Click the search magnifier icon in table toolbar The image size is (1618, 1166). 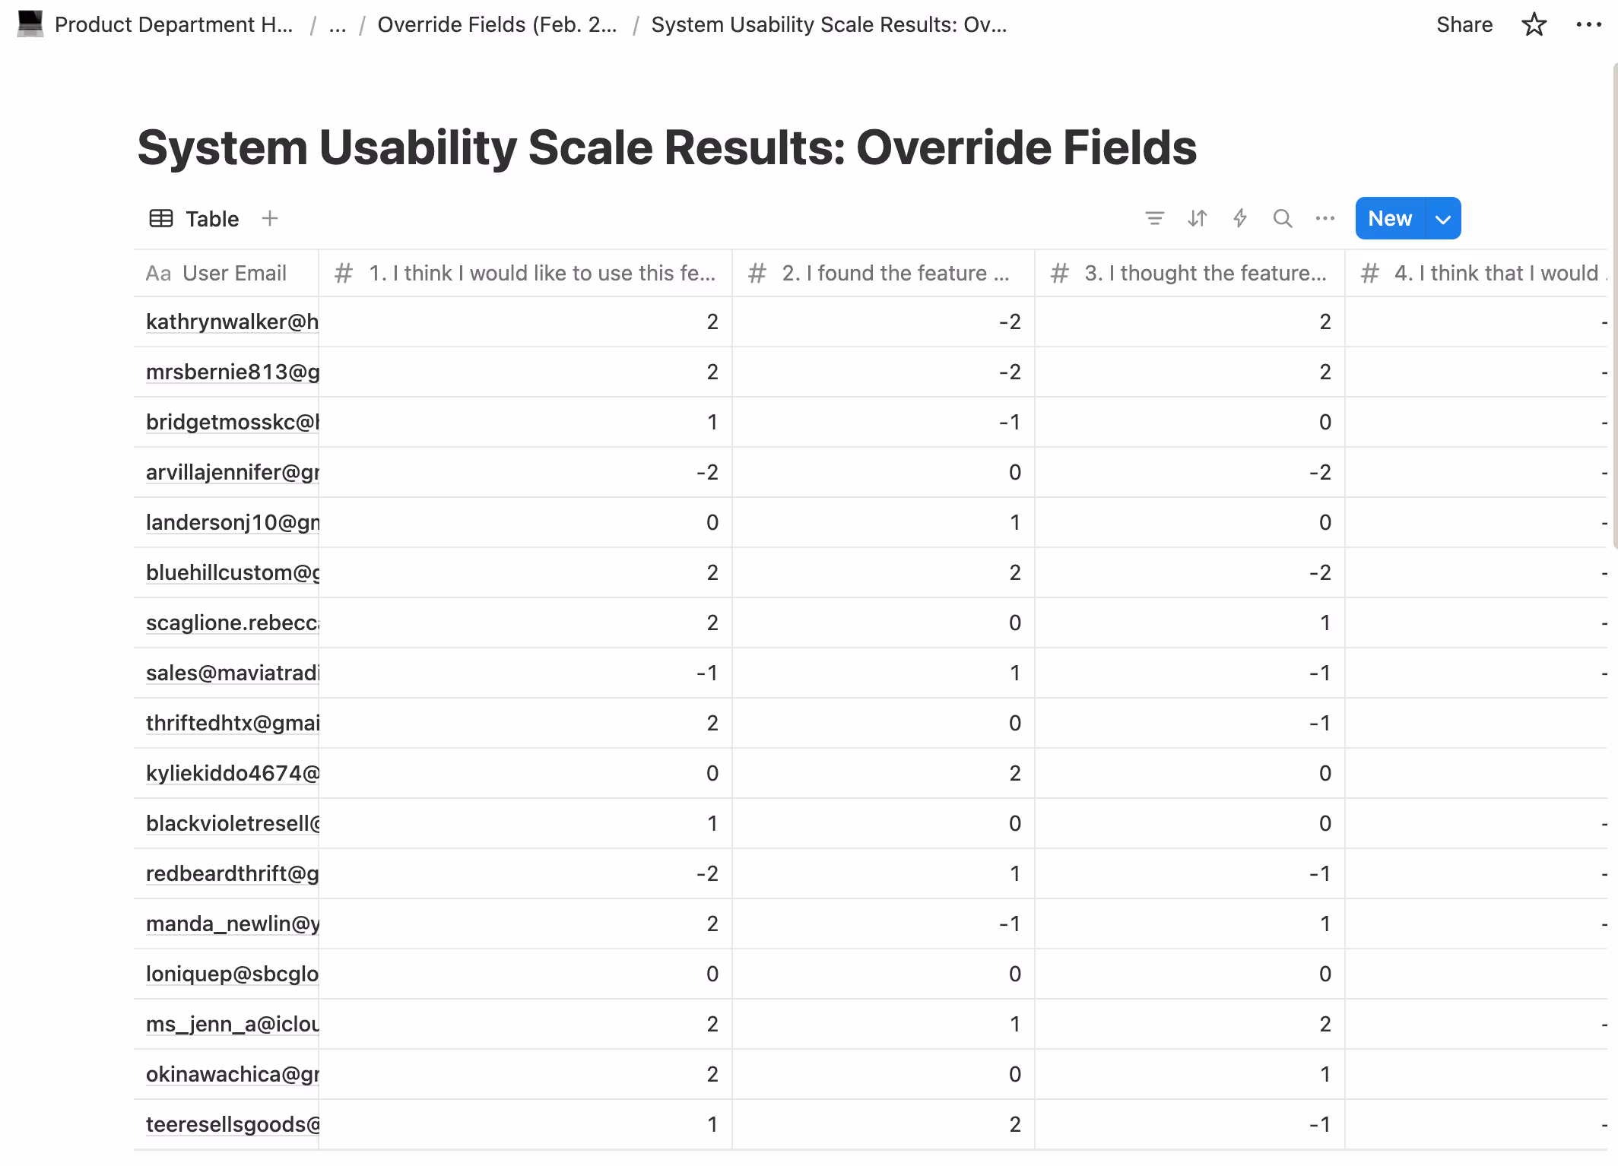pyautogui.click(x=1282, y=219)
